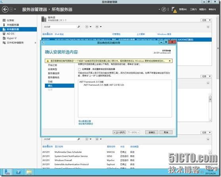The height and width of the screenshot is (177, 221).
Task: Click the dashboard icon beside 仪表板
Action: (x=4, y=21)
